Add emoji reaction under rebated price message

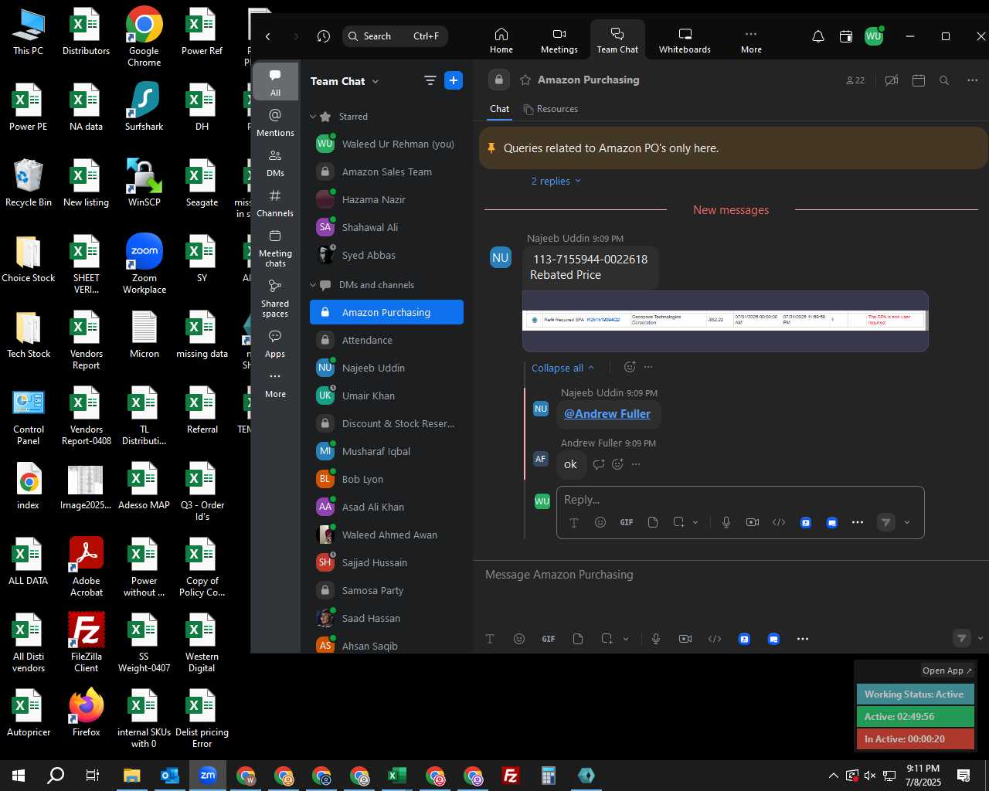[x=630, y=367]
